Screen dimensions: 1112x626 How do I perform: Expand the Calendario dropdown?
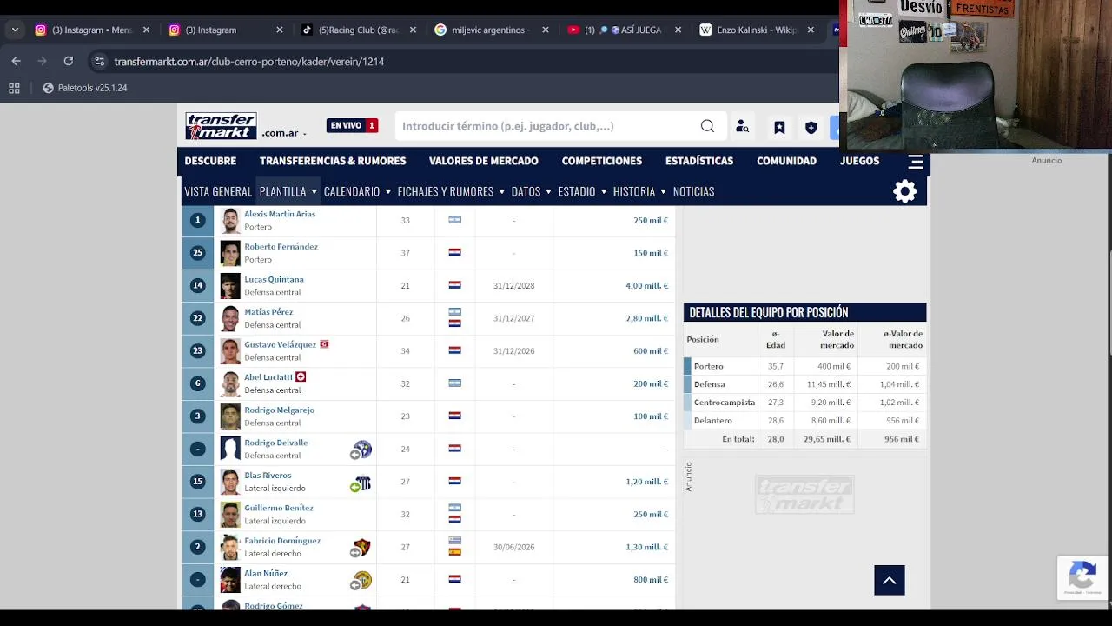387,191
